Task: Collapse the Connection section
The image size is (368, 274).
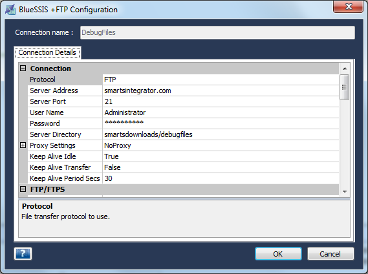Action: click(23, 68)
